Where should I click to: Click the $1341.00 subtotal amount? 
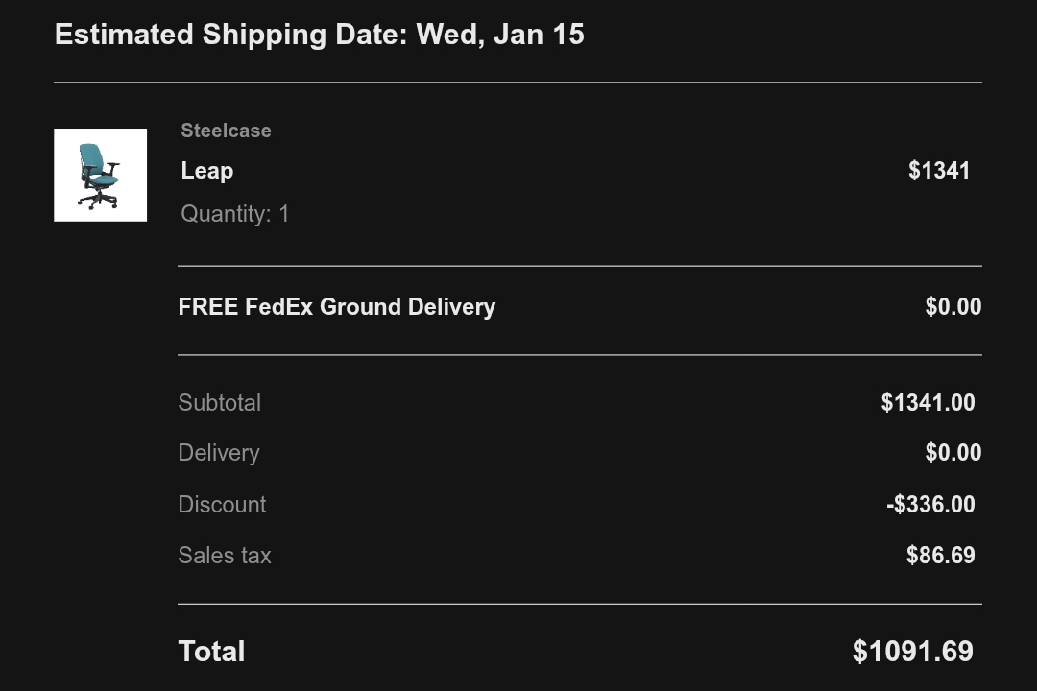(x=928, y=403)
